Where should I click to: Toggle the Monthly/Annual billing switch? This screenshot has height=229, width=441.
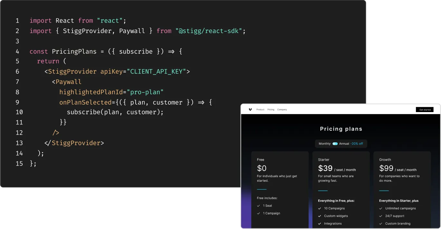point(335,144)
